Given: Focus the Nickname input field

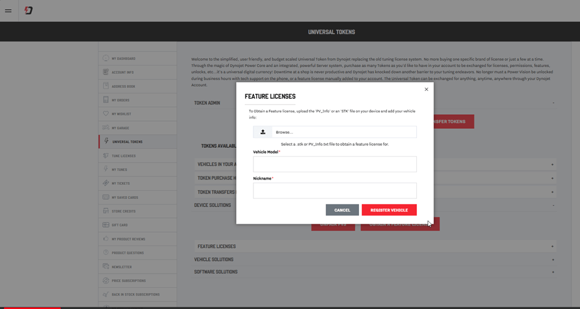Looking at the screenshot, I should pos(335,191).
